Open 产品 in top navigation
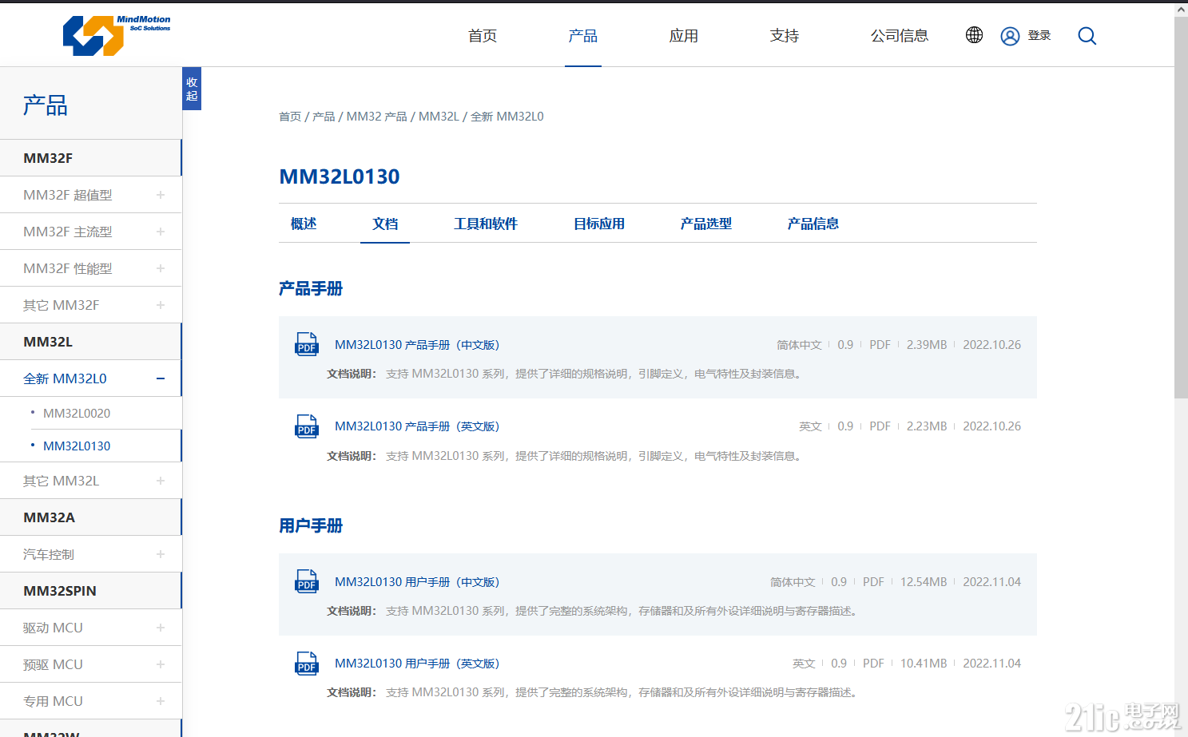This screenshot has height=737, width=1188. [583, 36]
